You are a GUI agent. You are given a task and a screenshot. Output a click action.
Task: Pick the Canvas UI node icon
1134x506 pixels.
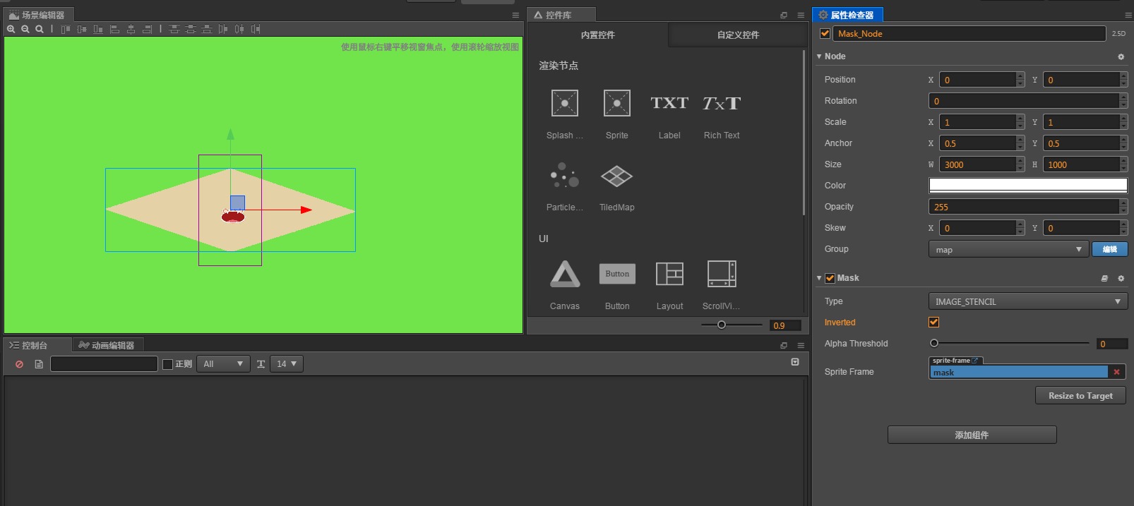coord(565,274)
